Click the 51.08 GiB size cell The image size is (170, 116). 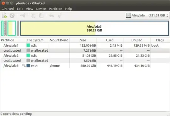coord(89,55)
